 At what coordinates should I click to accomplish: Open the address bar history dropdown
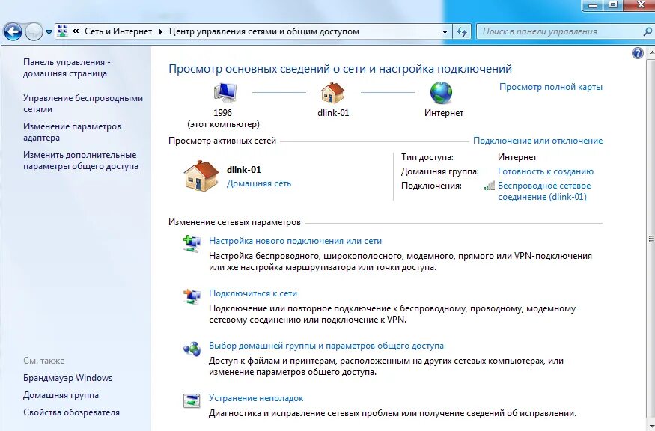coord(445,31)
